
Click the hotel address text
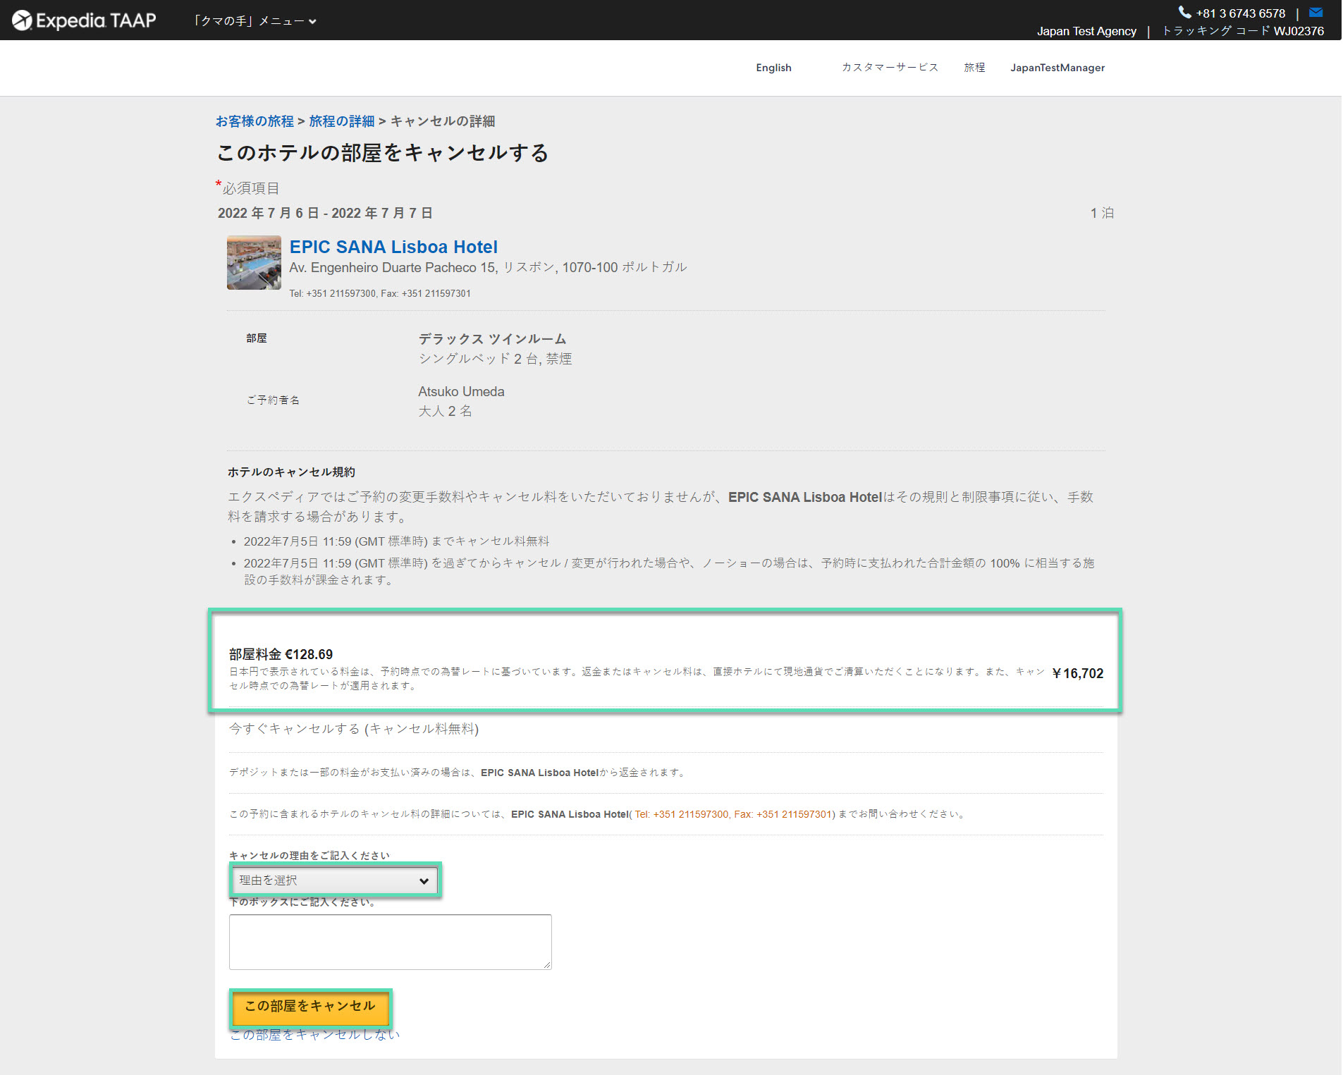488,268
